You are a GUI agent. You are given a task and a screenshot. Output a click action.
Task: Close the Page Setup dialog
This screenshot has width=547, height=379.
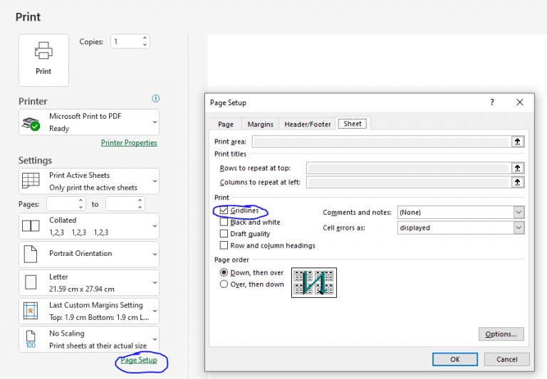click(x=520, y=102)
